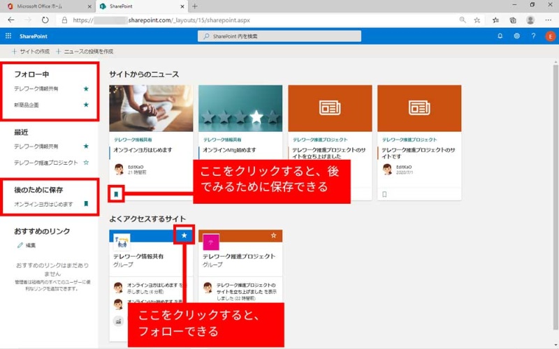
Task: Open news テレワーク推進プロジェクトのサイトです
Action: coord(419,153)
